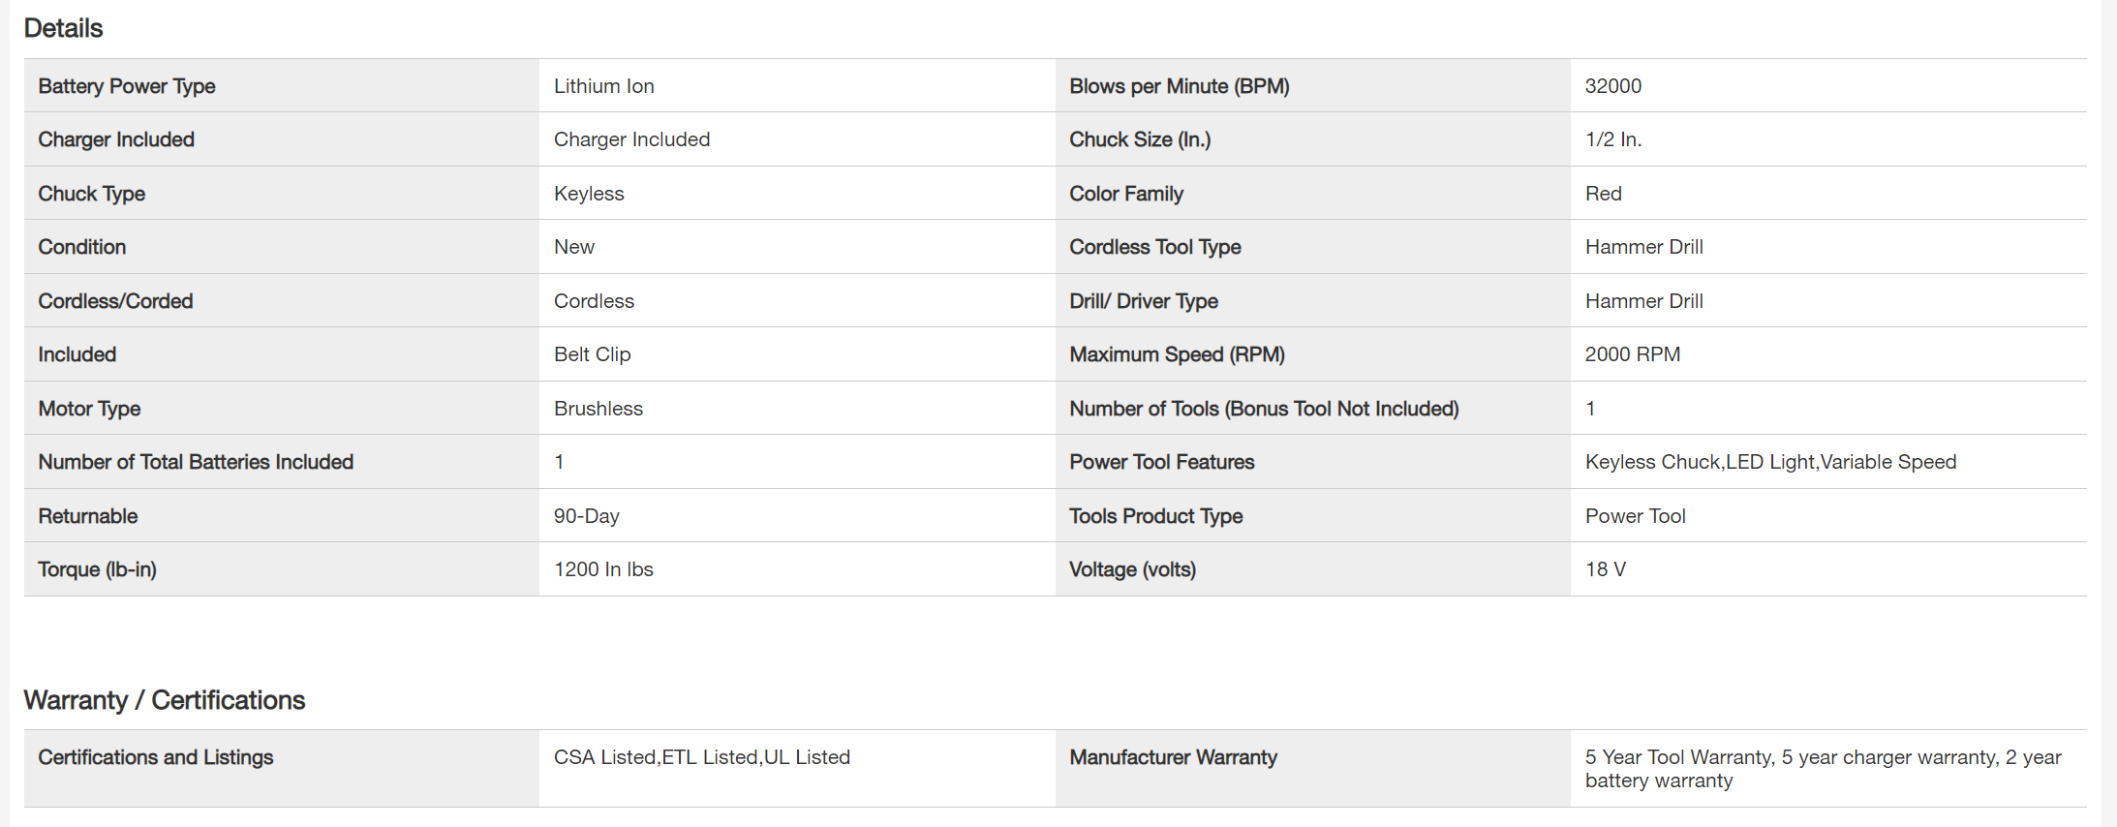Viewport: 2117px width, 827px height.
Task: Click the Keyless chuck type value
Action: (589, 194)
